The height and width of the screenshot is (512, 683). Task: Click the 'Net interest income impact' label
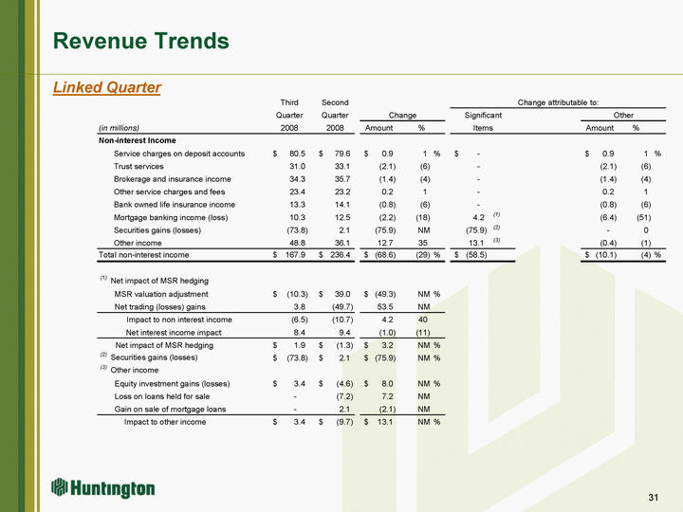click(x=174, y=332)
